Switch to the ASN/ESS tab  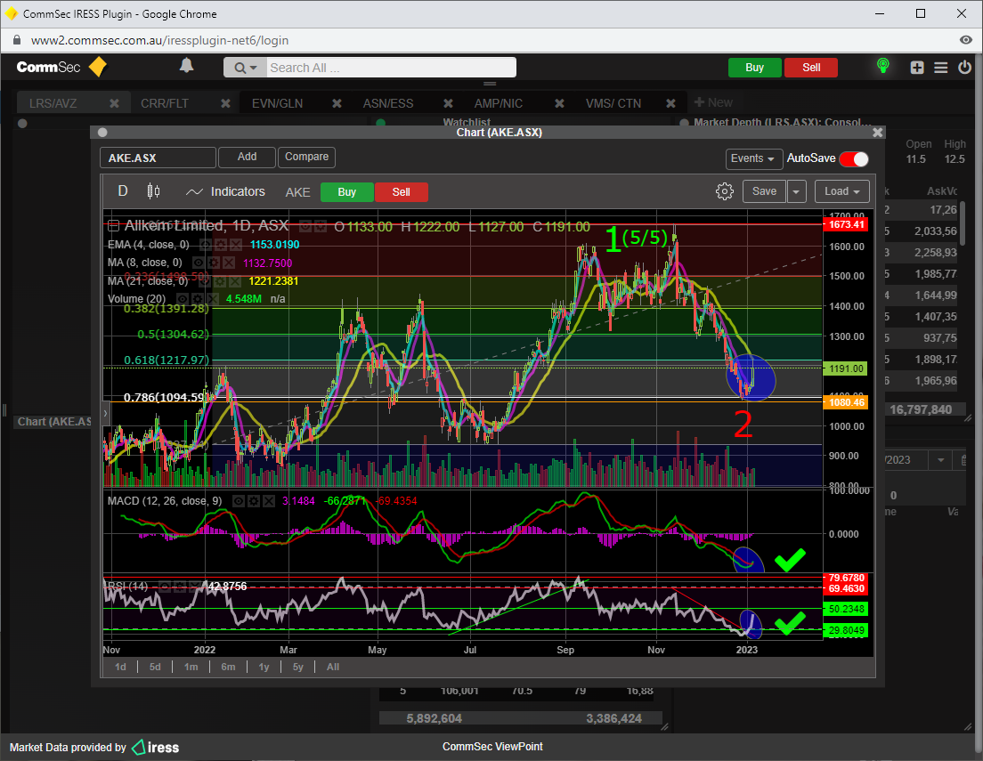(x=388, y=103)
